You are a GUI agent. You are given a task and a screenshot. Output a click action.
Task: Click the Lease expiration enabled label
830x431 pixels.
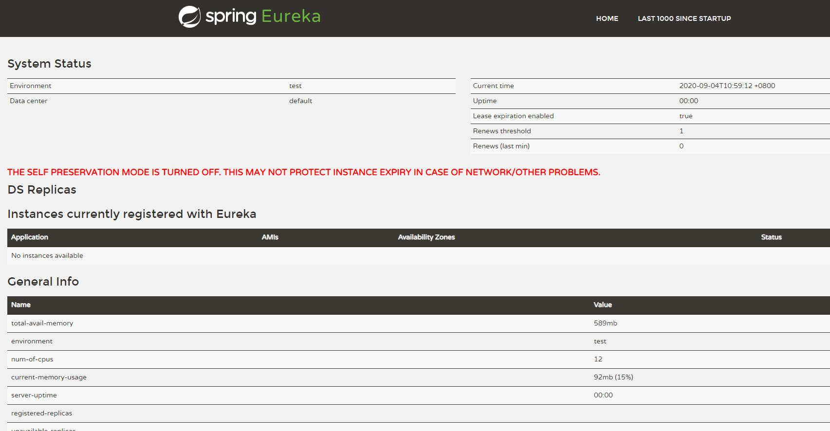(513, 116)
